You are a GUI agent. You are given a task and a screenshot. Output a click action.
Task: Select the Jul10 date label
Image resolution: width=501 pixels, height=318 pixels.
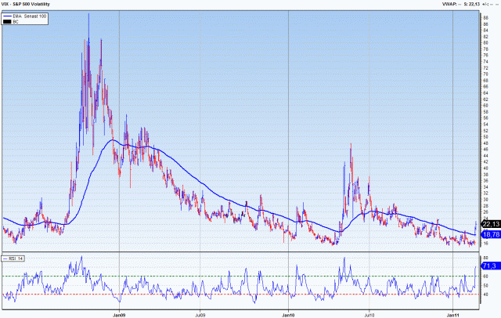[368, 313]
